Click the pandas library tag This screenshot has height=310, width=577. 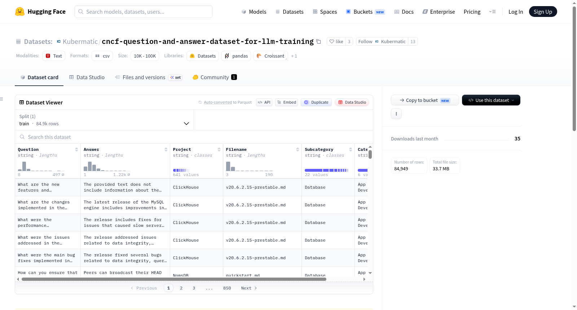tap(236, 56)
